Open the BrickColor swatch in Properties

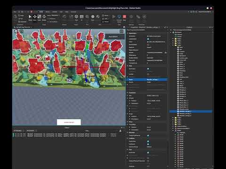pos(148,36)
